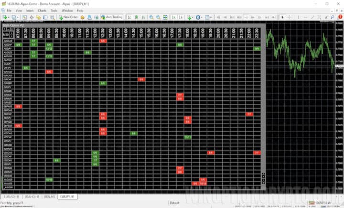This screenshot has width=344, height=208.
Task: Click the New Order button
Action: pyautogui.click(x=68, y=17)
